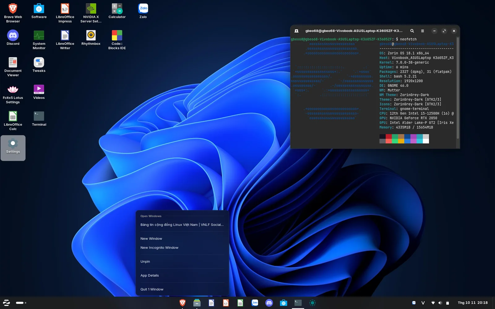Select the Videos desktop icon
495x309 pixels.
[x=39, y=92]
